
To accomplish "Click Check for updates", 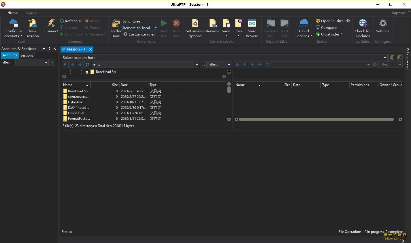I will (363, 28).
